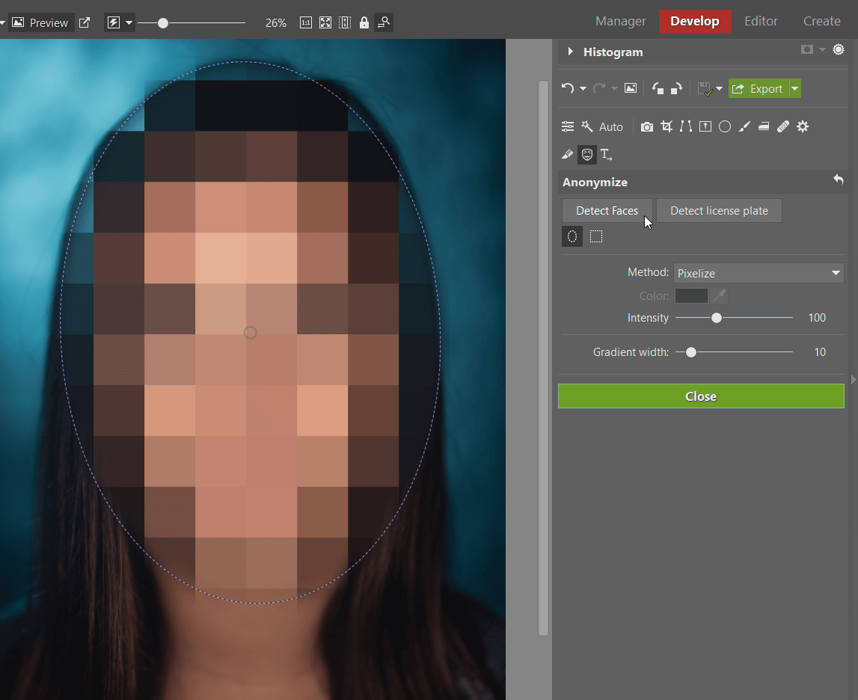Click the Histogram camera info icon

[806, 49]
